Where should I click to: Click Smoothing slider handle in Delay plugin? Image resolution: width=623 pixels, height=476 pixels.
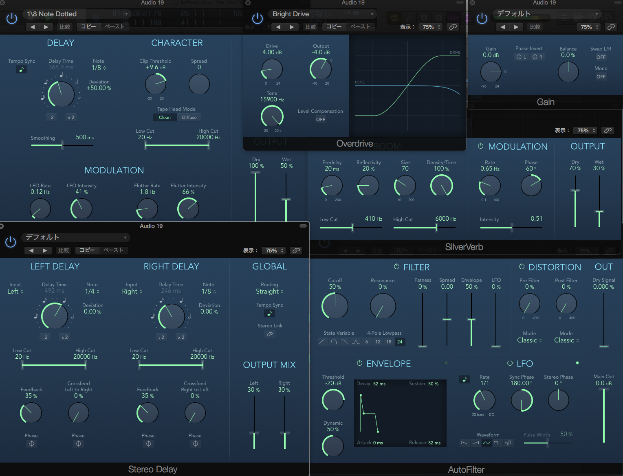(62, 145)
